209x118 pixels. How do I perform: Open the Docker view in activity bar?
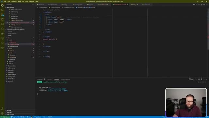tap(2, 33)
